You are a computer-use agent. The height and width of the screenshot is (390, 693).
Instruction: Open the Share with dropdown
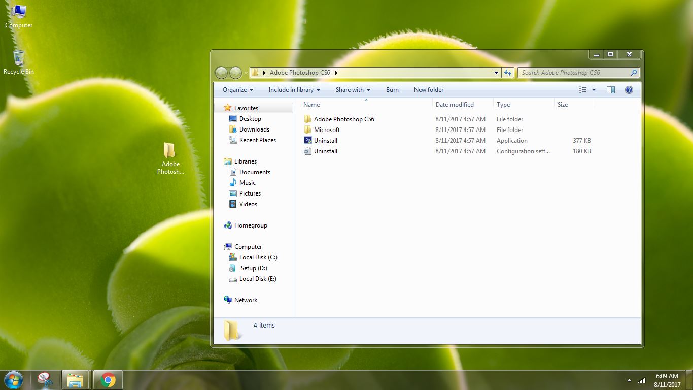(x=353, y=90)
